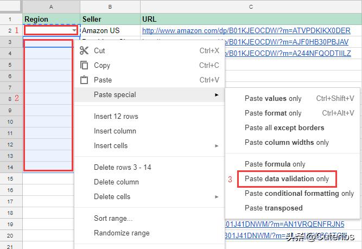Select row 5 header
The height and width of the screenshot is (249, 362).
10,65
